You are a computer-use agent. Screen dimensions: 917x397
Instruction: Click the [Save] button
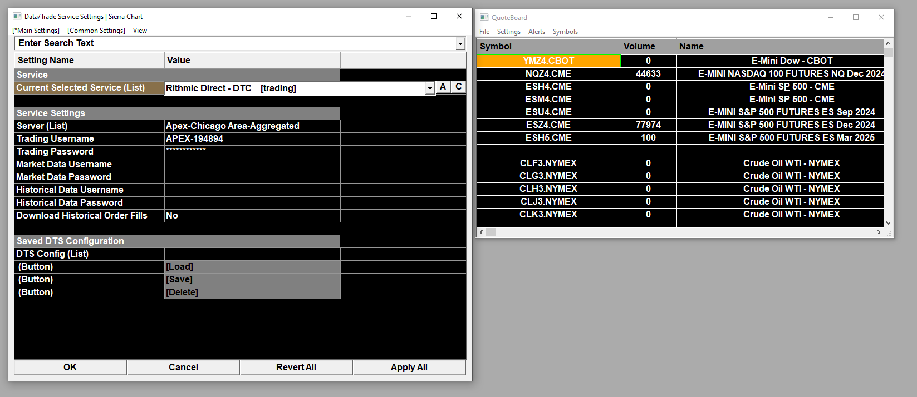click(x=252, y=280)
